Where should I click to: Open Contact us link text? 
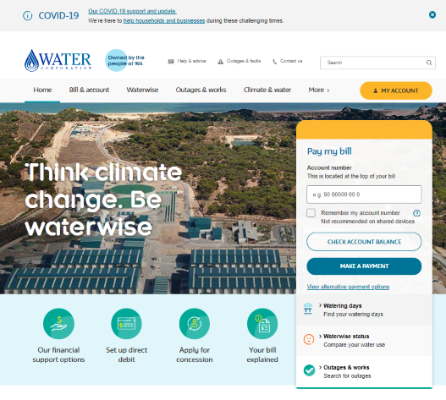pyautogui.click(x=291, y=61)
